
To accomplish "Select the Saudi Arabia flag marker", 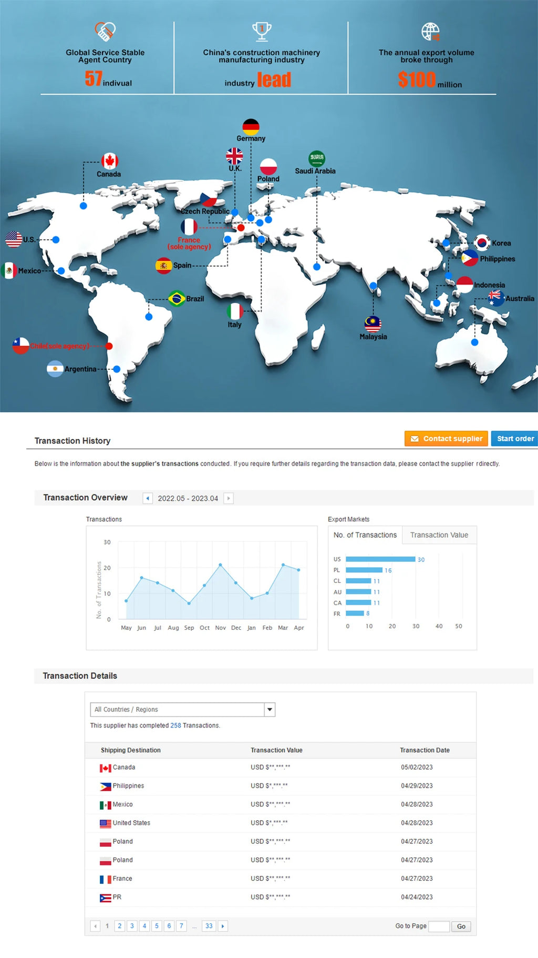I will tap(317, 158).
